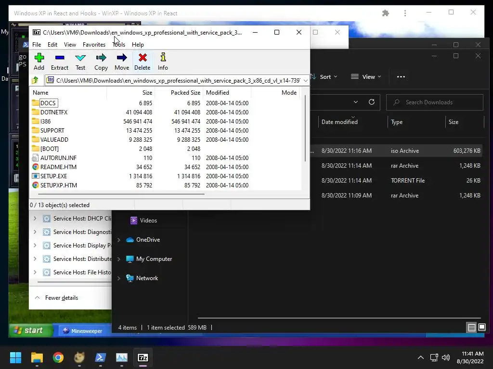Expand Service Host: DHCP Client row

(x=35, y=219)
